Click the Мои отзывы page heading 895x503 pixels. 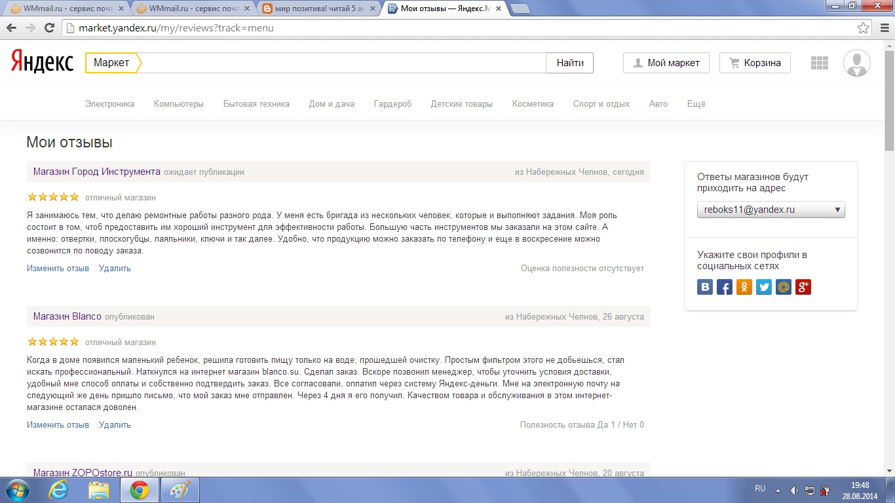pyautogui.click(x=69, y=143)
